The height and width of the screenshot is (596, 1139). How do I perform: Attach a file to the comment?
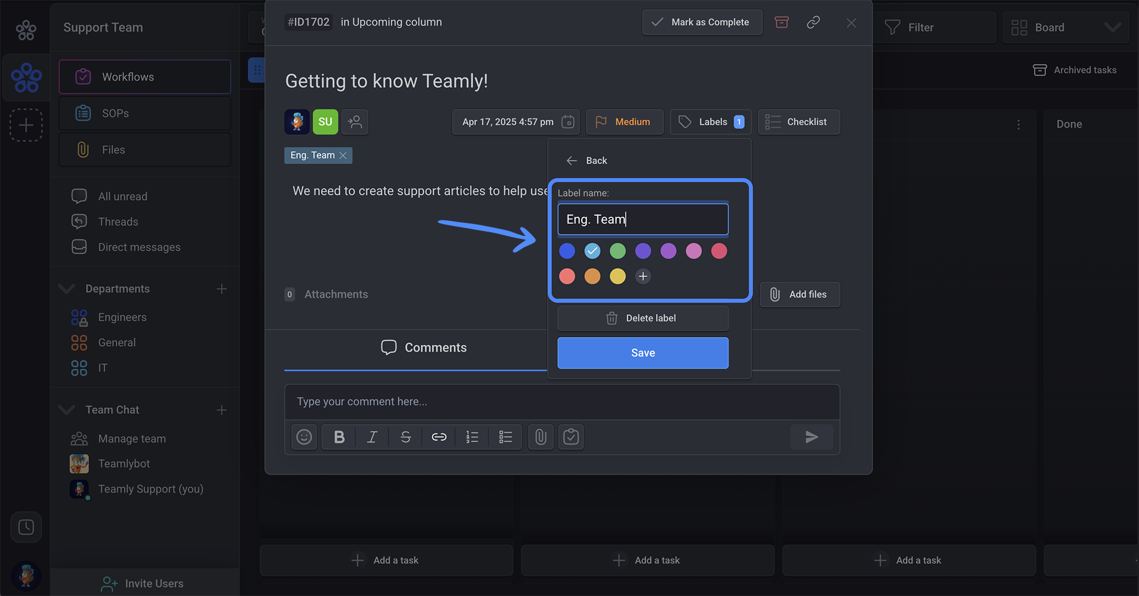(541, 437)
